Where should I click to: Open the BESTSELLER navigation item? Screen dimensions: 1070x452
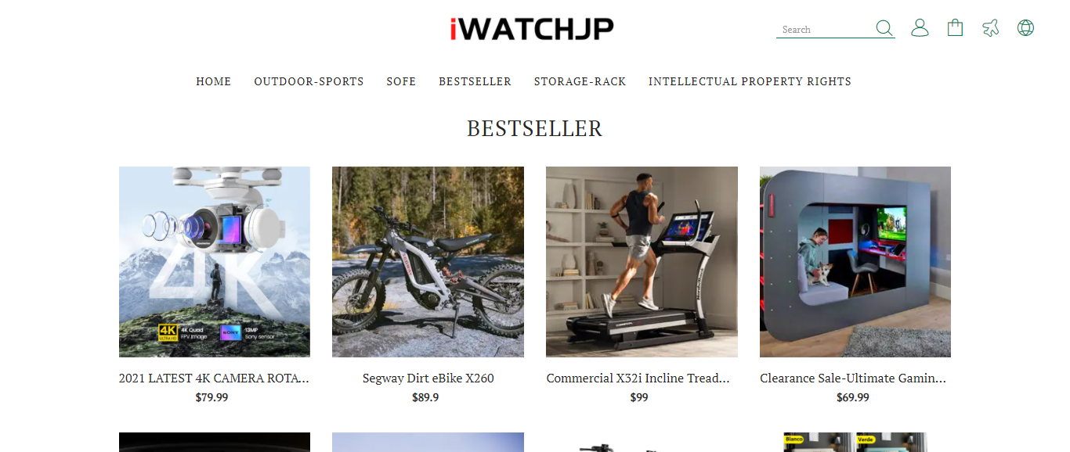(x=475, y=81)
